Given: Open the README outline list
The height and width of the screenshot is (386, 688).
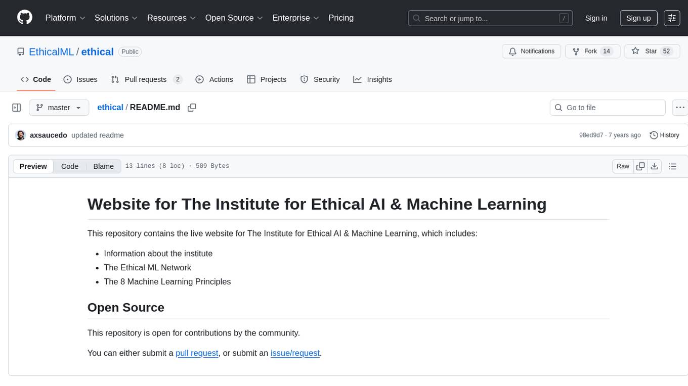Looking at the screenshot, I should 672,166.
